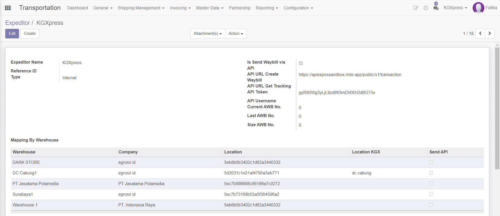Click the scrollbar up arrow
Screen dimensions: 500x216
(x=497, y=45)
